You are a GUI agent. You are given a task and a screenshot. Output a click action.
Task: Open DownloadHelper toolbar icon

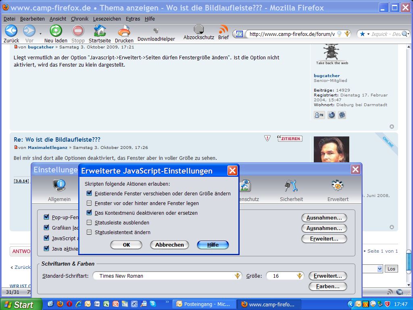[156, 31]
